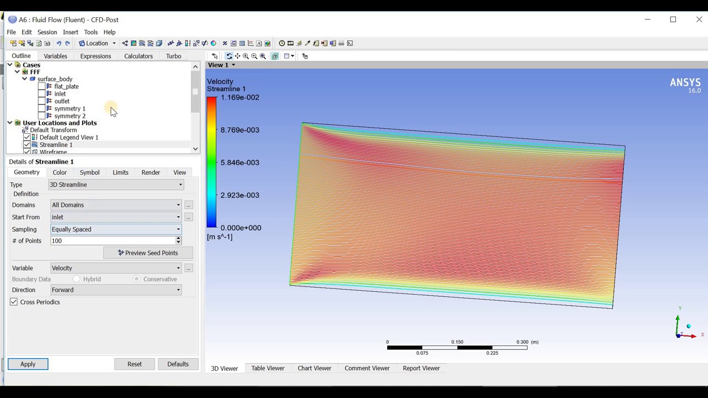Insert a Clip Plane icon
This screenshot has width=708, height=398.
pyautogui.click(x=205, y=43)
